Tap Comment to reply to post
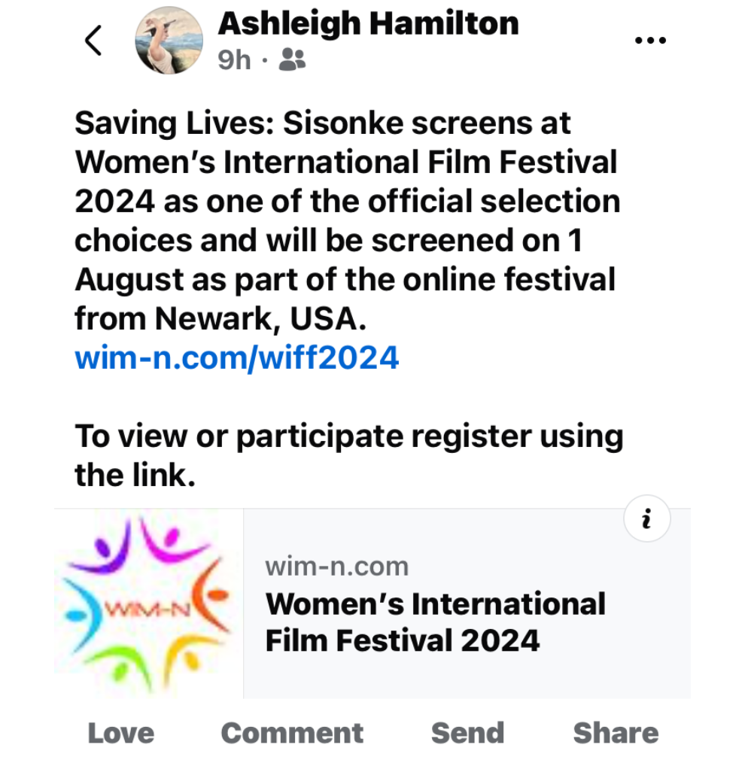The width and height of the screenshot is (751, 763). [292, 733]
